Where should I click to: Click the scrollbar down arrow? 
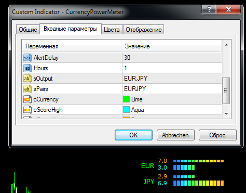[x=226, y=114]
